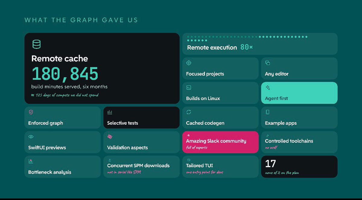Select the "Focused projects" label
The height and width of the screenshot is (200, 362).
coord(205,74)
